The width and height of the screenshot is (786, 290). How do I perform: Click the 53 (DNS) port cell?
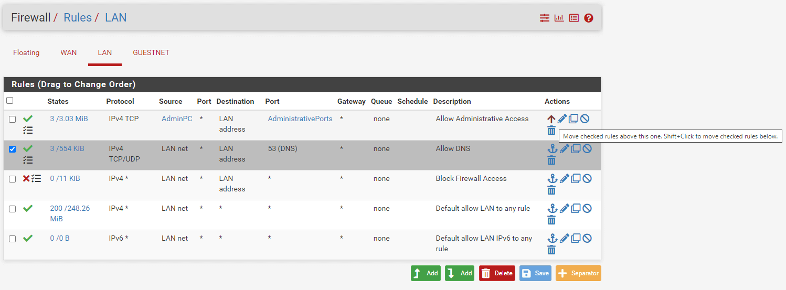pyautogui.click(x=282, y=149)
